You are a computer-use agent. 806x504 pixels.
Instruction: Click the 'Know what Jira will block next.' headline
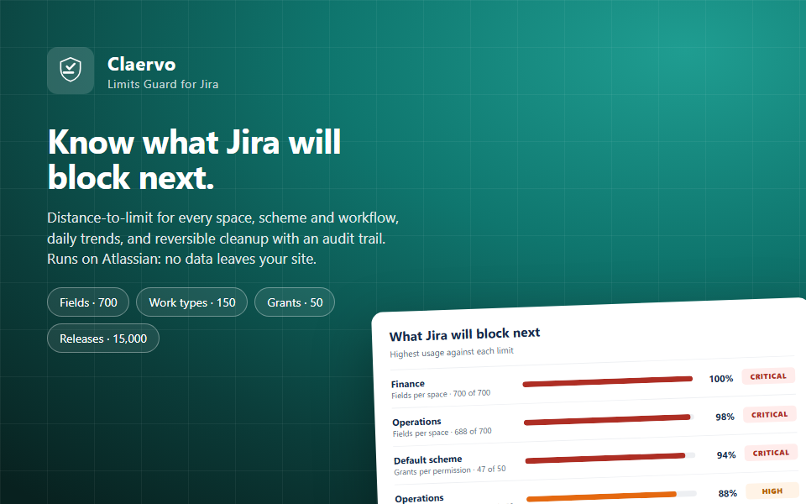tap(194, 160)
